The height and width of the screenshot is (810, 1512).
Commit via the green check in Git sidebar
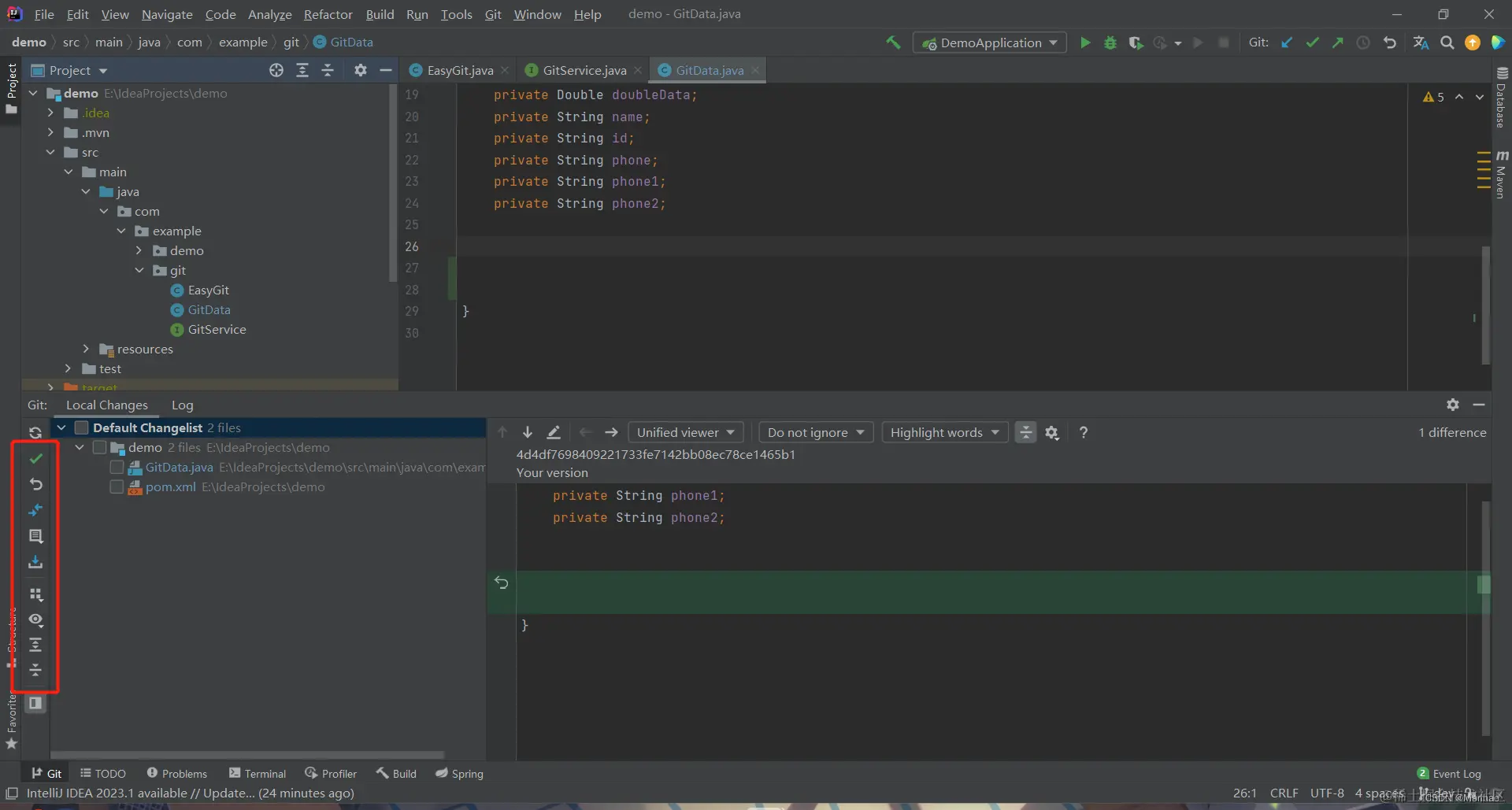click(x=35, y=458)
